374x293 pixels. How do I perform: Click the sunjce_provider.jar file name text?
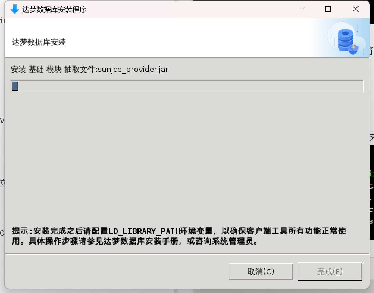[x=133, y=70]
